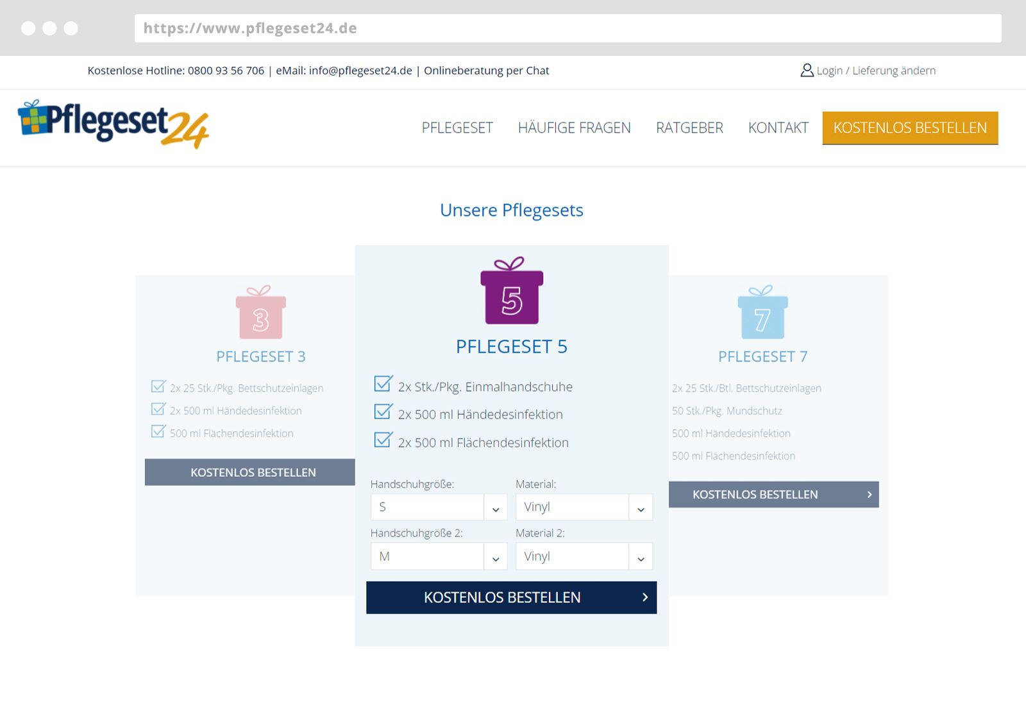Toggle the Einmalhandschuhe checkbox
The width and height of the screenshot is (1026, 705).
click(383, 385)
